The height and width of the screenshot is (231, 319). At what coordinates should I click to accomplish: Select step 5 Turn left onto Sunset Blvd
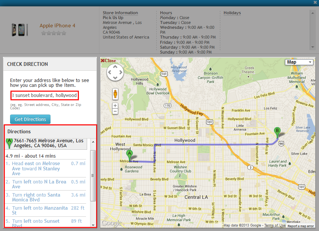pos(46,223)
